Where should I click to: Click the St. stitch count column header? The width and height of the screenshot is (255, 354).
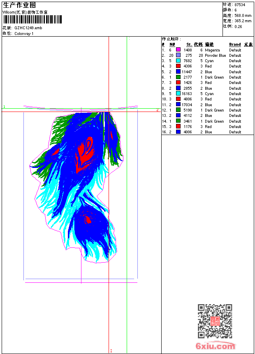pos(189,44)
